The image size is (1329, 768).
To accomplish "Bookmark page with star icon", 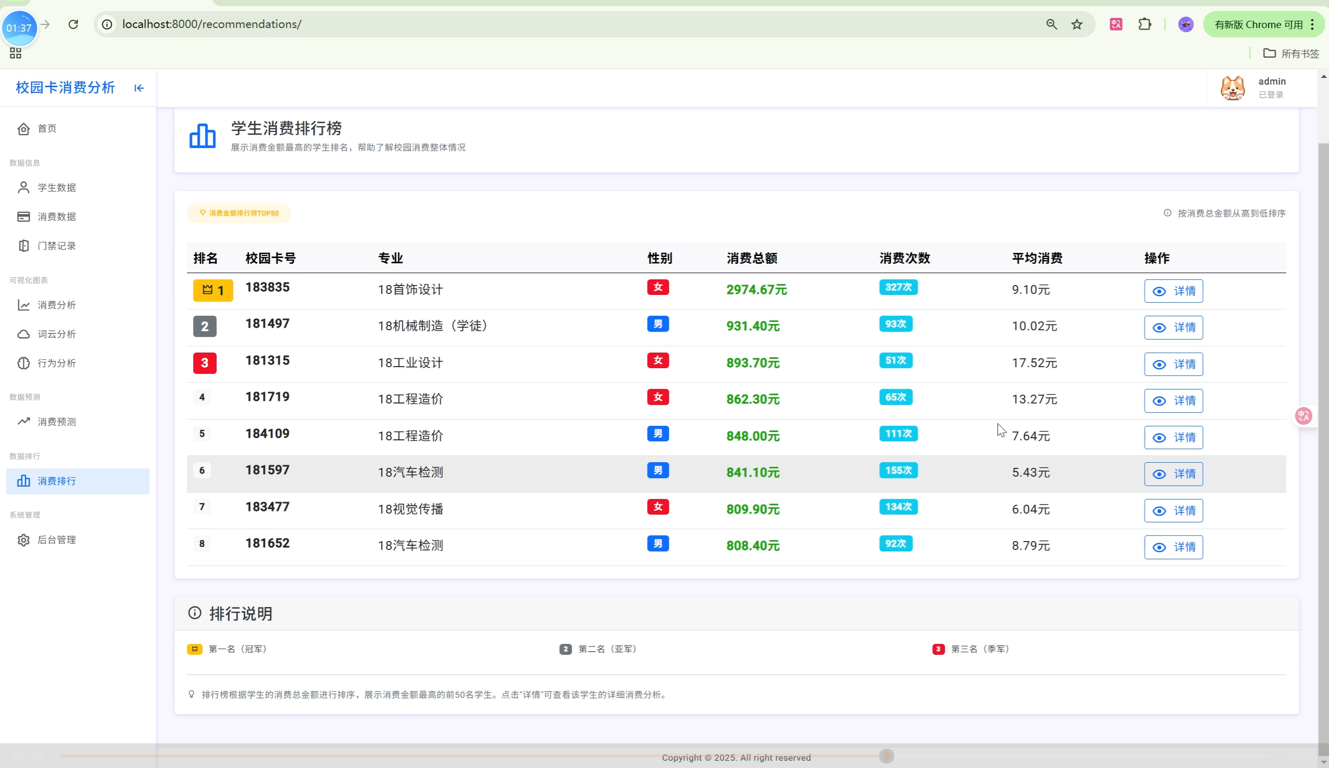I will pos(1077,24).
